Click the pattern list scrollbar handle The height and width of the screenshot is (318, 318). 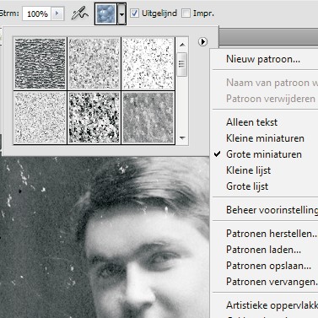pyautogui.click(x=182, y=64)
